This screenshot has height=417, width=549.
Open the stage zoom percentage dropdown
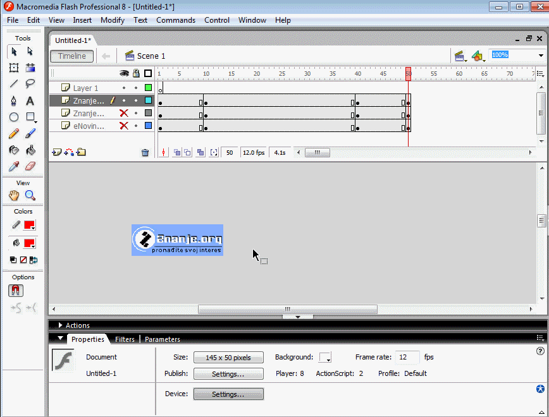[541, 55]
